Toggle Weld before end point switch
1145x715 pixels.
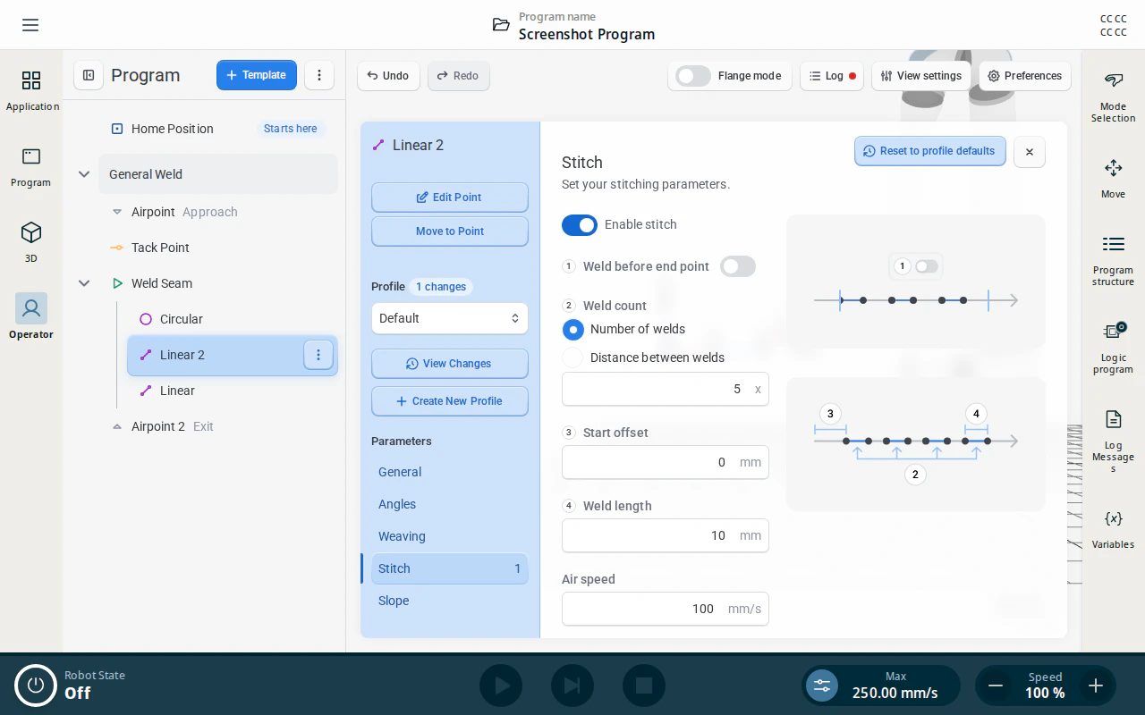tap(738, 266)
